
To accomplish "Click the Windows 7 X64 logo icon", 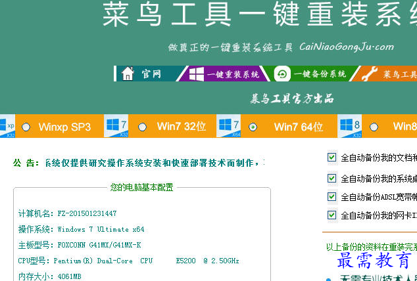I will click(228, 126).
